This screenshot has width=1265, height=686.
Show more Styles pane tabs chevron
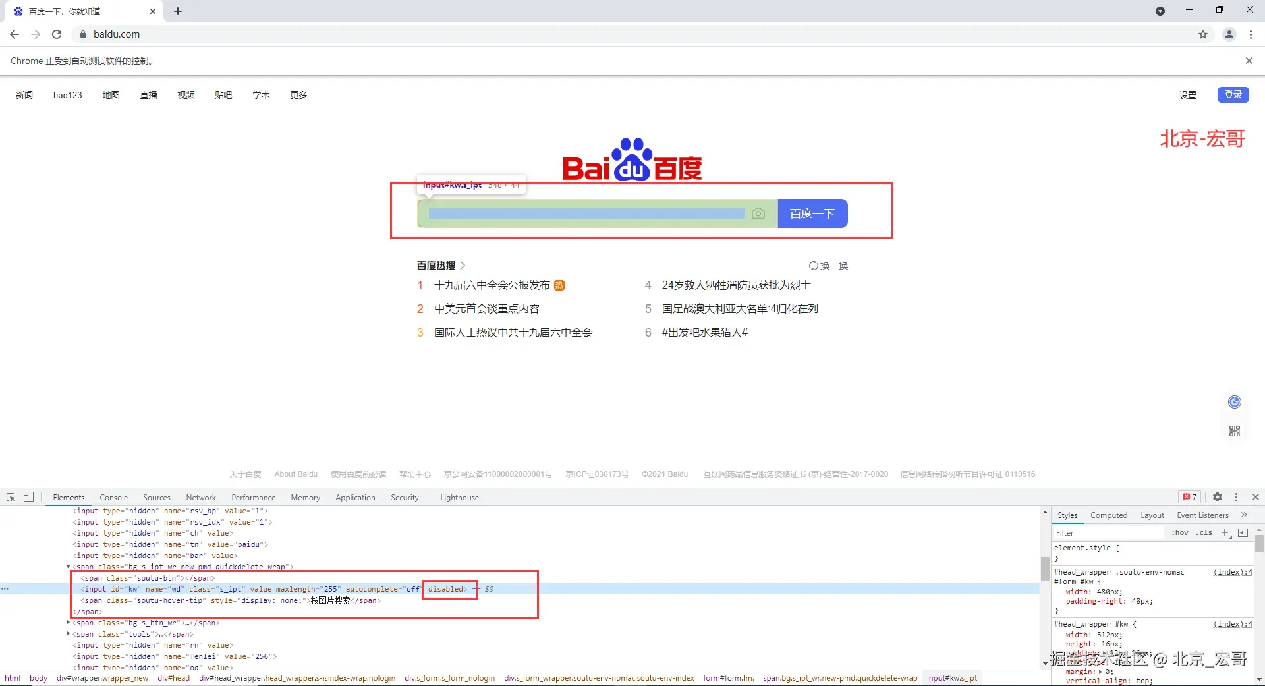[1244, 515]
